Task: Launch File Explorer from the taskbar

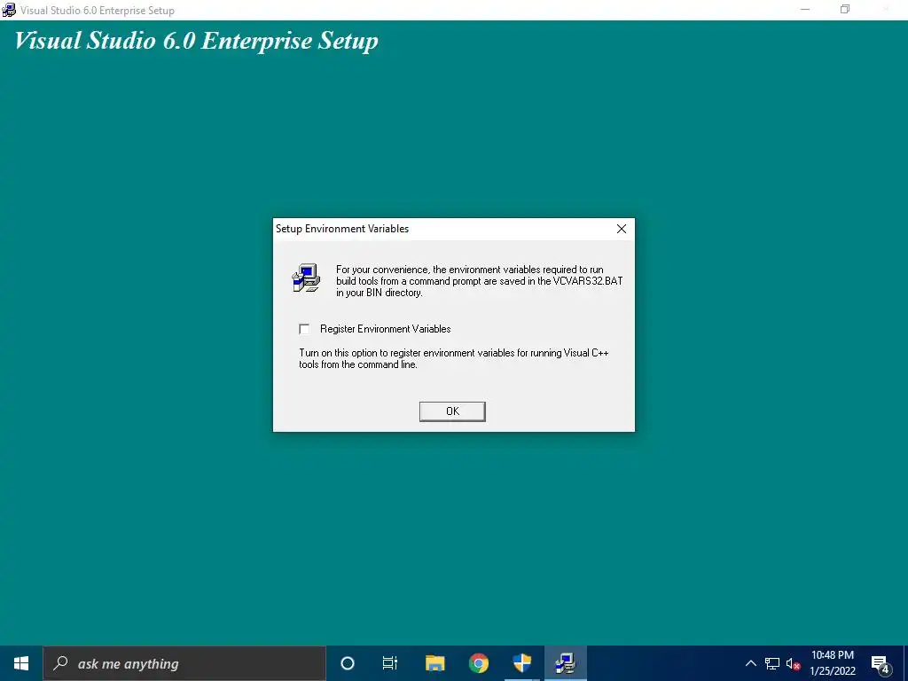Action: pos(434,663)
